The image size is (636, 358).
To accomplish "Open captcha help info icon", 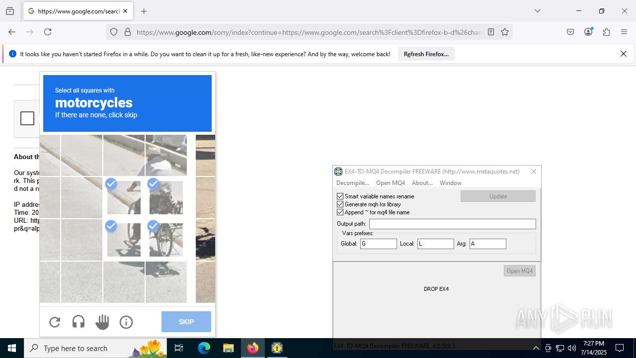I will click(x=126, y=322).
